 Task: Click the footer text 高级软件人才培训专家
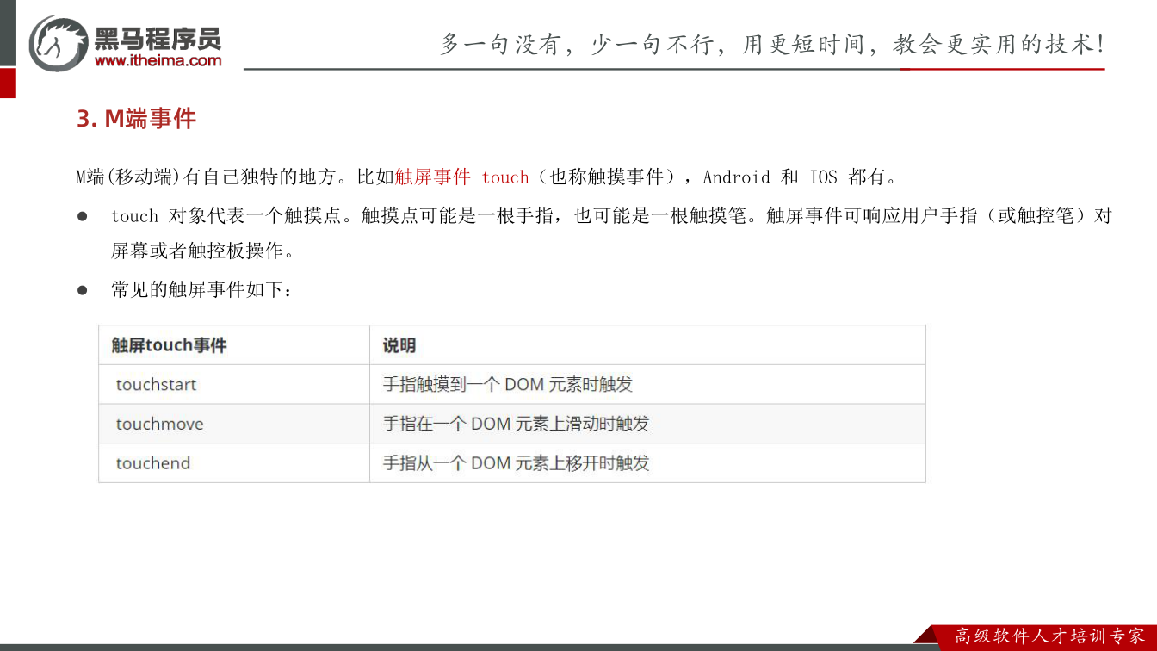(x=1049, y=636)
